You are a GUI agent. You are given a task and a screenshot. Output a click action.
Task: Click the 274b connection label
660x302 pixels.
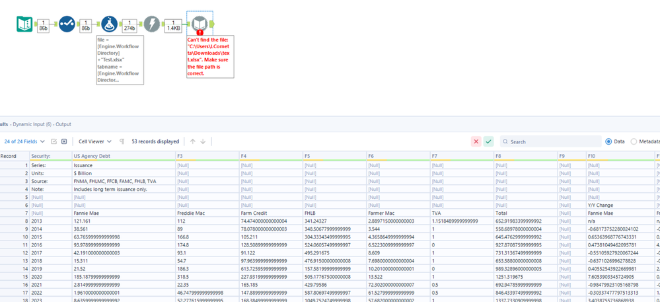point(131,26)
